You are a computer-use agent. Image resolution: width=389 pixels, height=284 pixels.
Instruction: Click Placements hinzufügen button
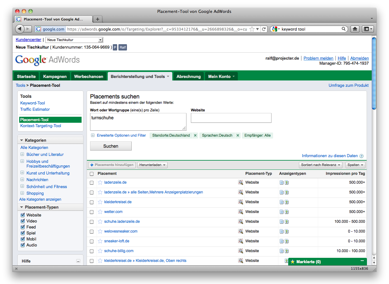112,165
